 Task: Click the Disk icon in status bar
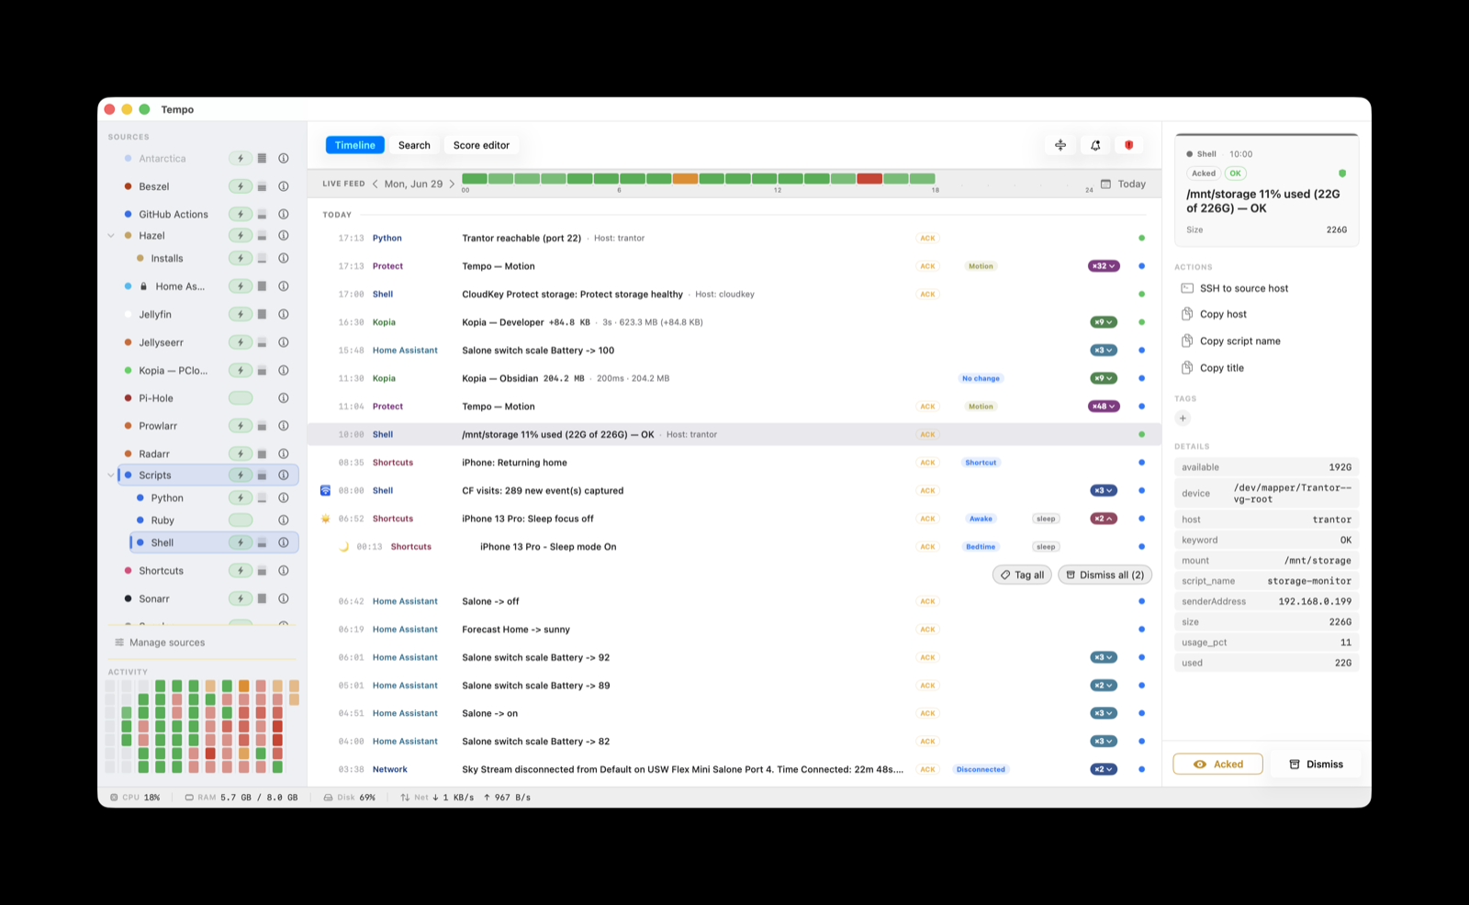(x=328, y=798)
